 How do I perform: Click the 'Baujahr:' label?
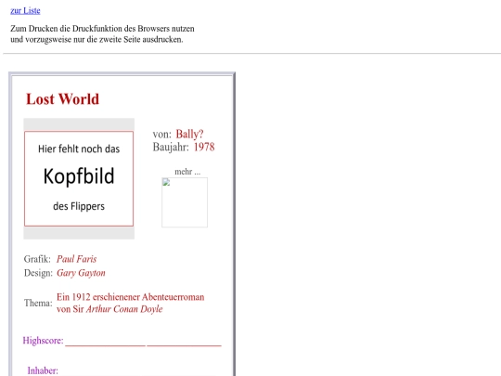(x=171, y=147)
